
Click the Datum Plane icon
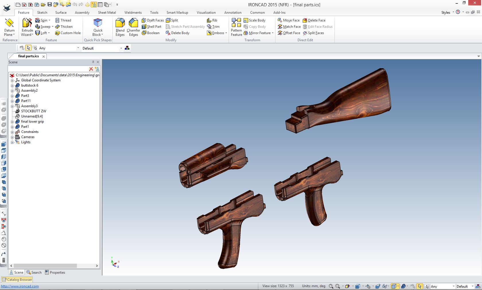click(x=9, y=23)
